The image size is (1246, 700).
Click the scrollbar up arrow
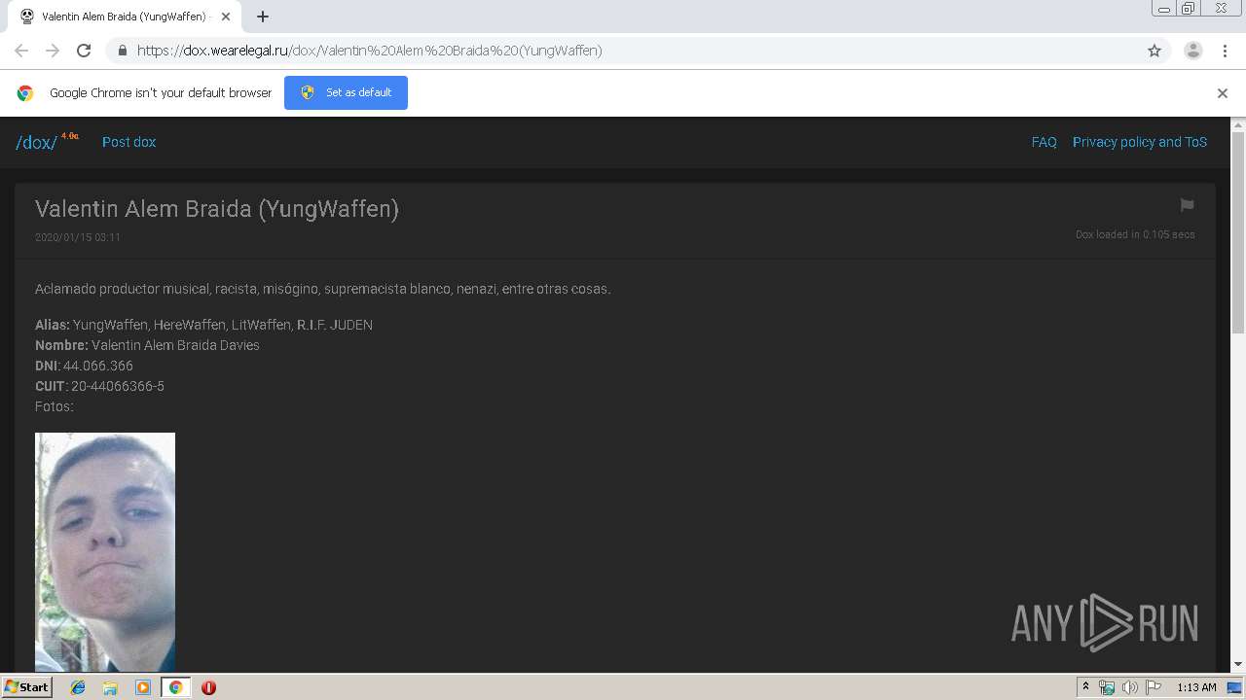(x=1238, y=124)
